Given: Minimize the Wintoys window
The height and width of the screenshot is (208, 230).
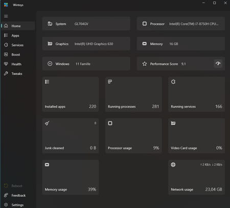Looking at the screenshot, I should 203,3.
